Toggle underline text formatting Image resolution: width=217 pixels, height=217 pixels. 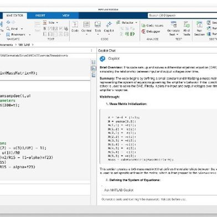[55, 29]
